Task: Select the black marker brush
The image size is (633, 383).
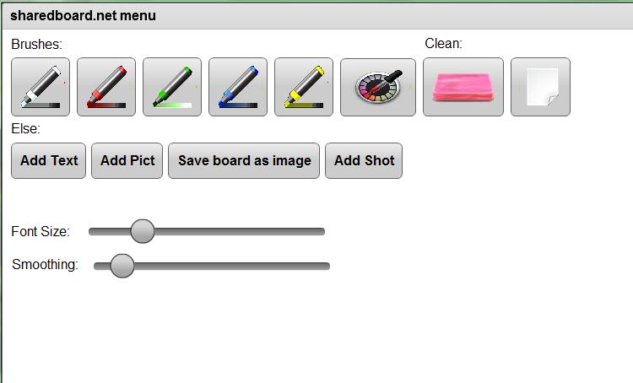Action: pyautogui.click(x=41, y=87)
